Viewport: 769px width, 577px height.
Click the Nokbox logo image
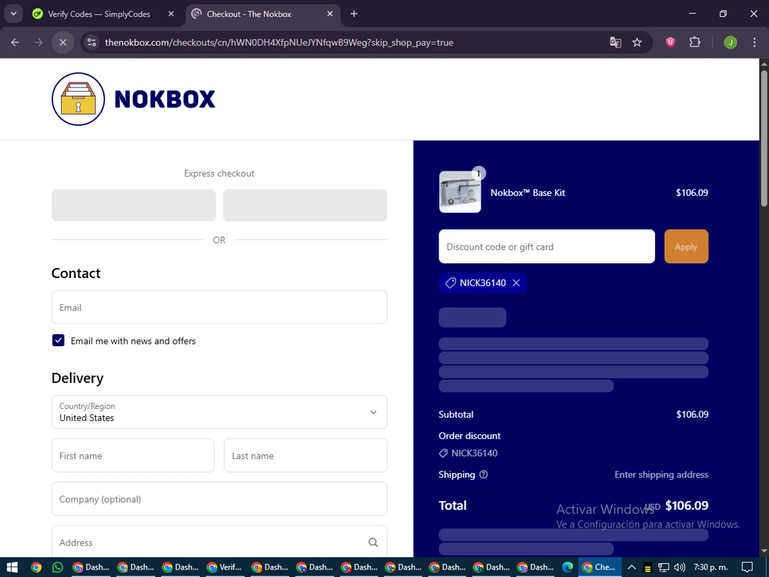(133, 99)
